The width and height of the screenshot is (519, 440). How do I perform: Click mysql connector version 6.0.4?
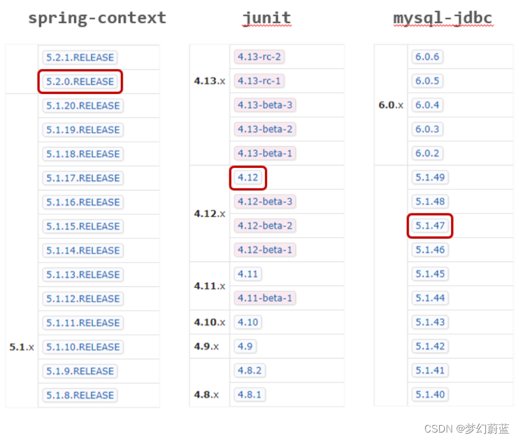point(427,105)
